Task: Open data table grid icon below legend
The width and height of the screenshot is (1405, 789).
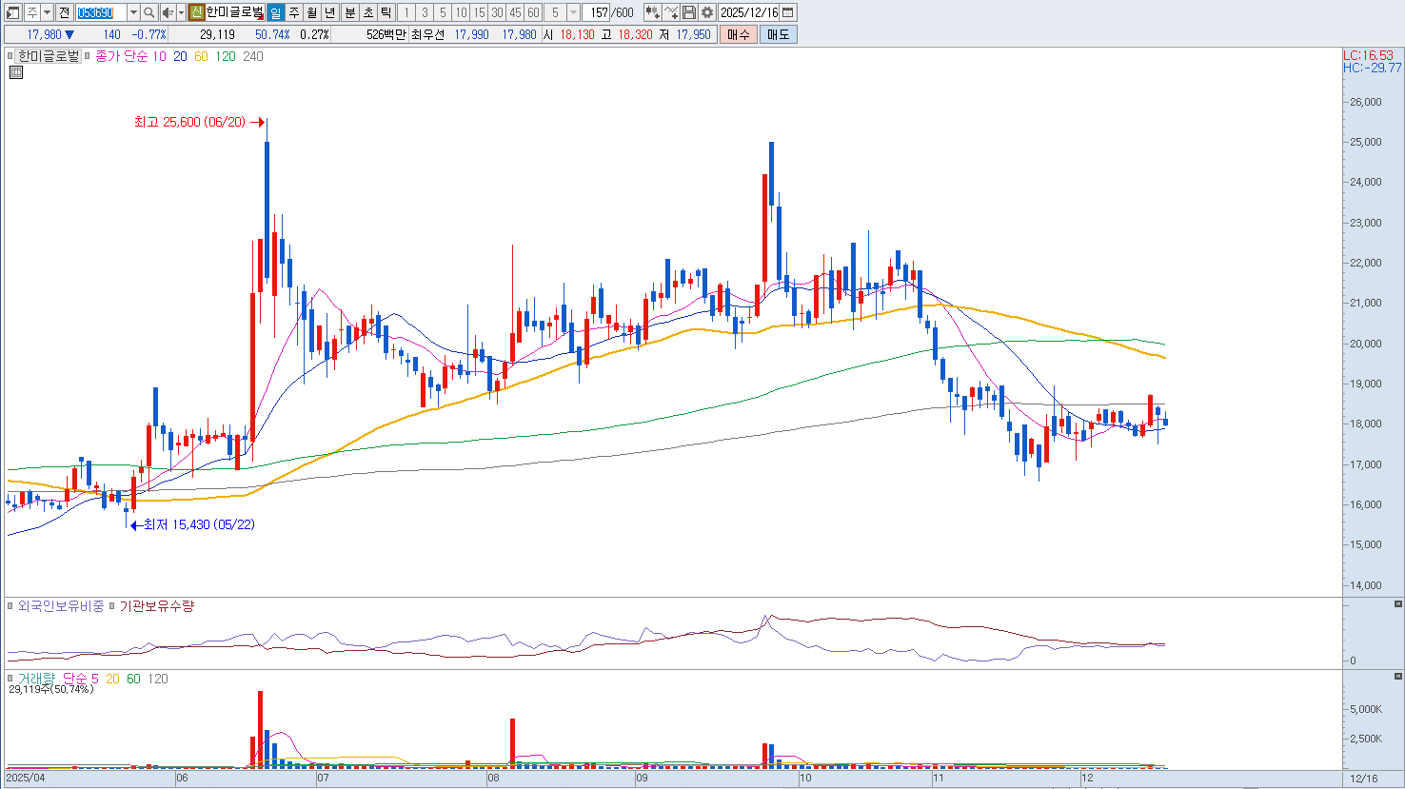Action: click(x=15, y=72)
